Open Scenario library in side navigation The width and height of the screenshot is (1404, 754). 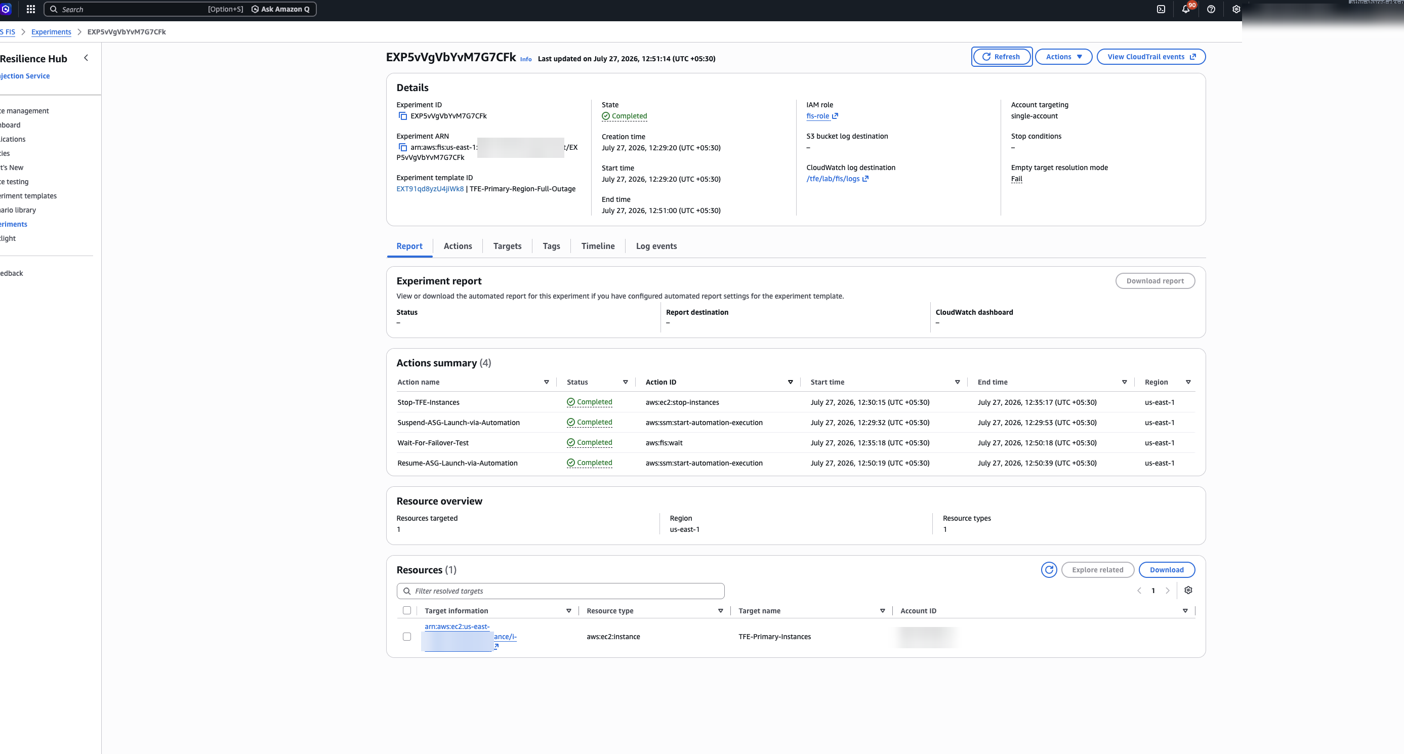(18, 211)
